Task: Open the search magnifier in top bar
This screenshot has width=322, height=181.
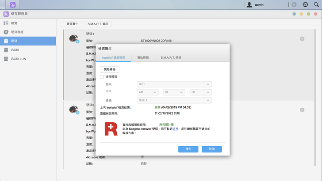Action: pyautogui.click(x=316, y=4)
